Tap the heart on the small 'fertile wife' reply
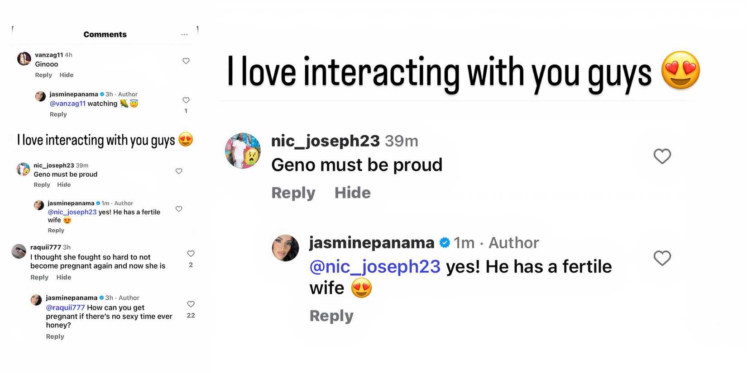This screenshot has width=747, height=373. point(179,209)
